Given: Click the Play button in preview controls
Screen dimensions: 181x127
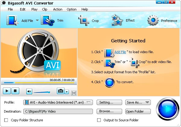Looking at the screenshot, I should tap(7, 91).
